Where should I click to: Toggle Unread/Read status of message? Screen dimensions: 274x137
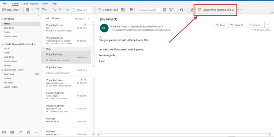(x=108, y=10)
